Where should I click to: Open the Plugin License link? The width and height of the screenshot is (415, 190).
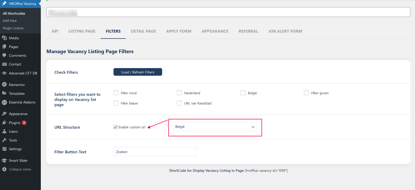[13, 28]
